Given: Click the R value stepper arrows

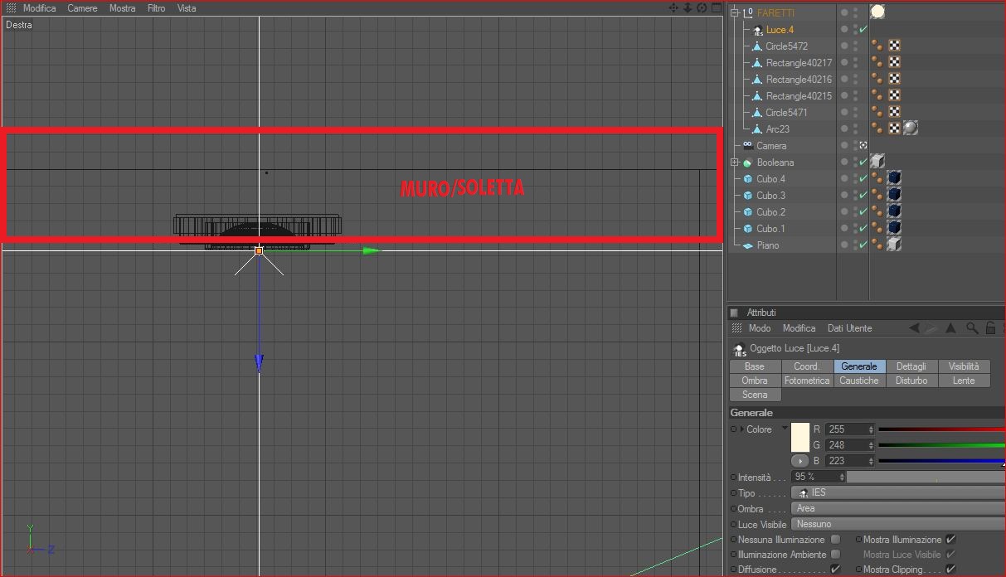Looking at the screenshot, I should point(871,429).
